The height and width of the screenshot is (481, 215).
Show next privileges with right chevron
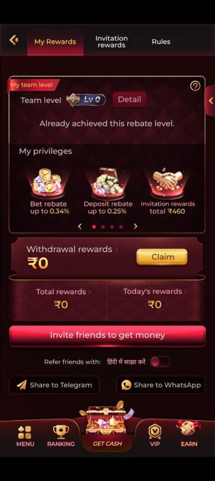tap(136, 226)
